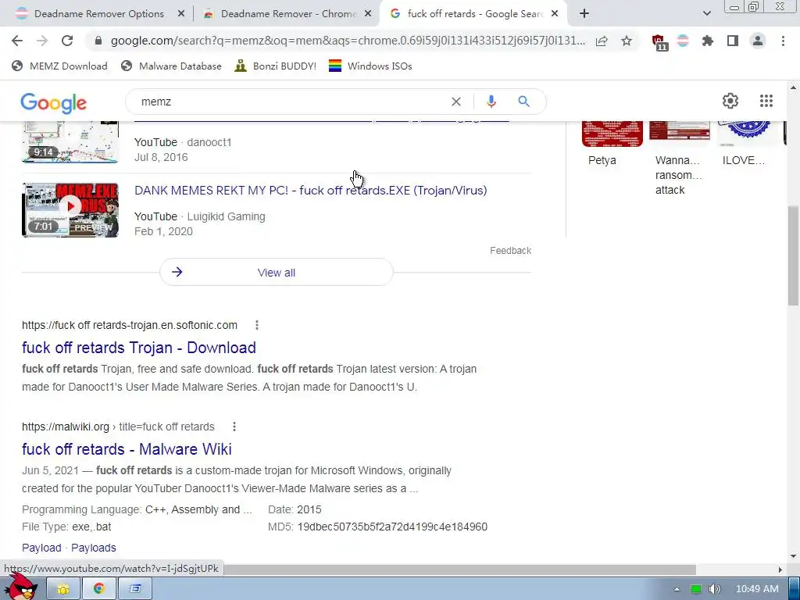The width and height of the screenshot is (800, 600).
Task: Open Chrome from the taskbar
Action: pyautogui.click(x=99, y=589)
